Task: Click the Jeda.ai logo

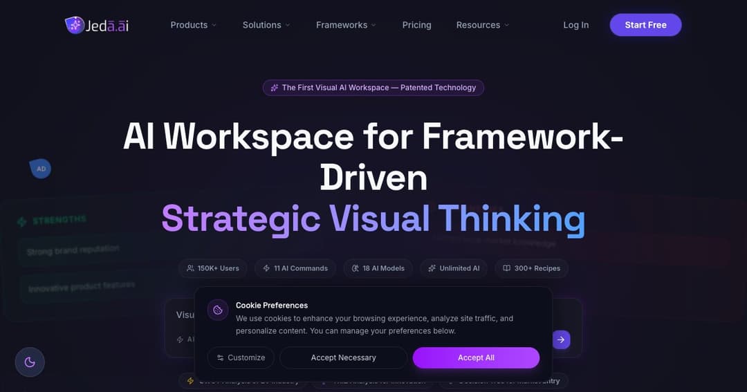Action: click(x=97, y=26)
